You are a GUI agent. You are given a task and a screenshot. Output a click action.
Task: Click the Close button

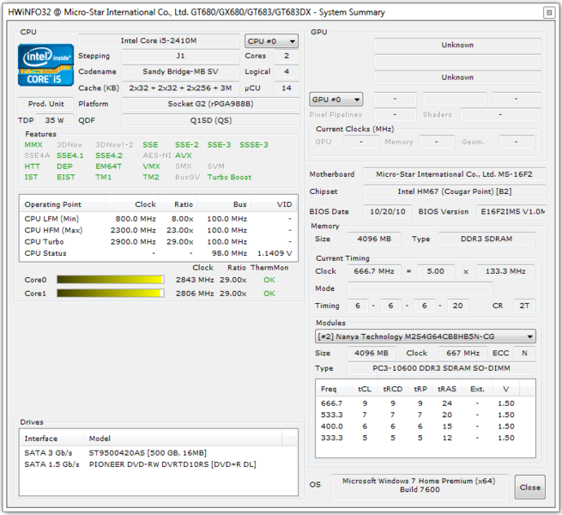(529, 487)
